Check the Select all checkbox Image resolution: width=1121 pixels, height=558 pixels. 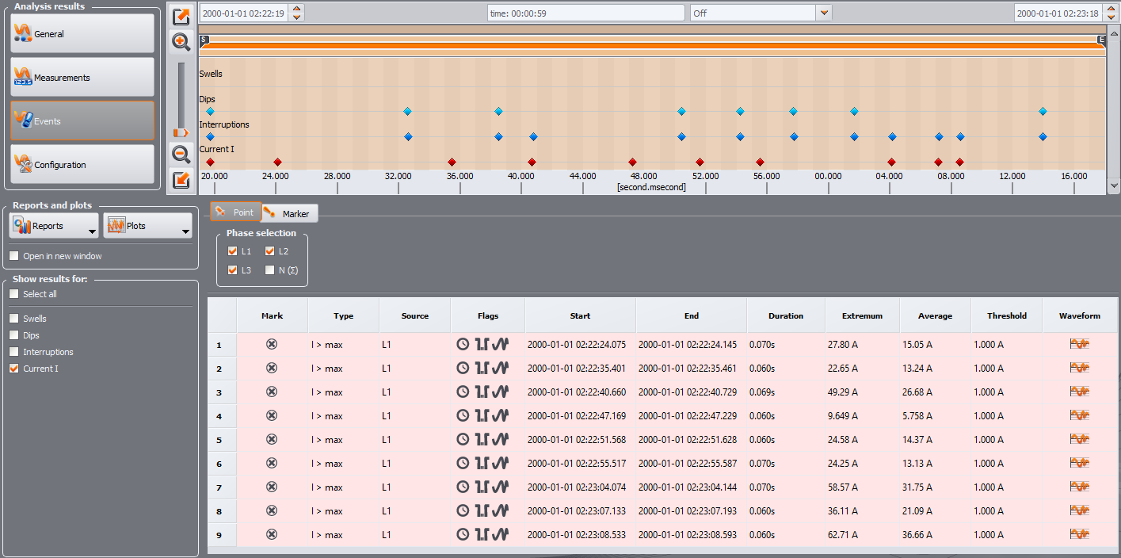(14, 294)
